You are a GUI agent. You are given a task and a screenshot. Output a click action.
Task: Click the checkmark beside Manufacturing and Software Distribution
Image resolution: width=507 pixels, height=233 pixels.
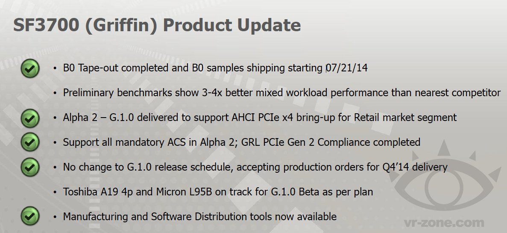tap(30, 216)
